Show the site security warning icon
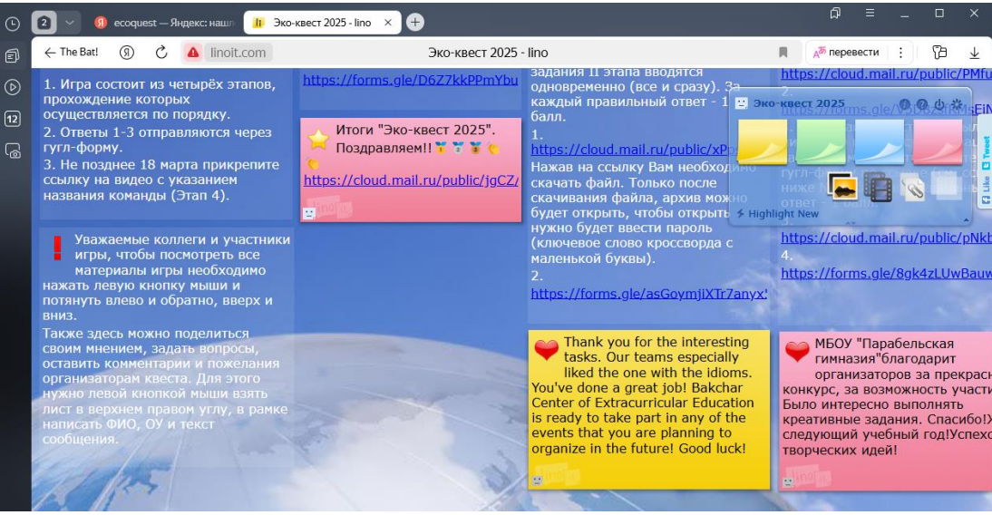Screen dimensions: 992x515 pyautogui.click(x=193, y=53)
